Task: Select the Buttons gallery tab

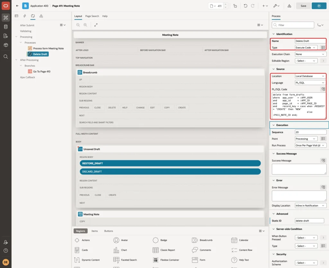Action: 109,231
